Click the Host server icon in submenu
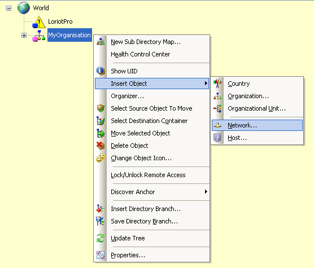 pyautogui.click(x=217, y=138)
